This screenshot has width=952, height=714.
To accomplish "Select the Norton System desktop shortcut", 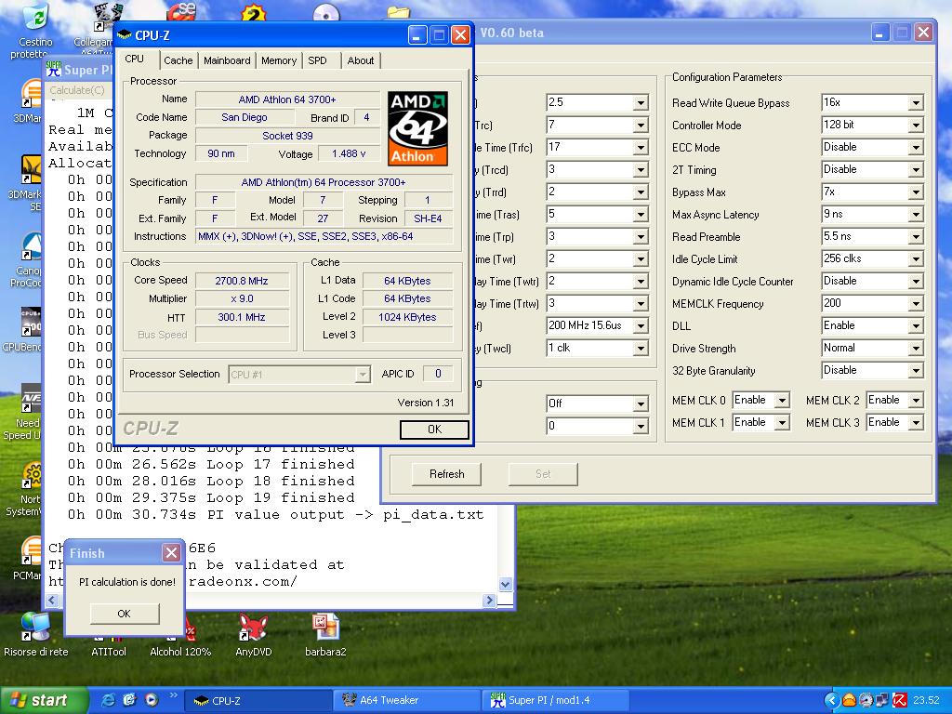I will (x=25, y=489).
